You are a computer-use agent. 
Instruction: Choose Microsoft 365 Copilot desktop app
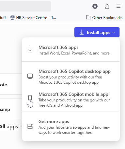pyautogui.click(x=71, y=77)
